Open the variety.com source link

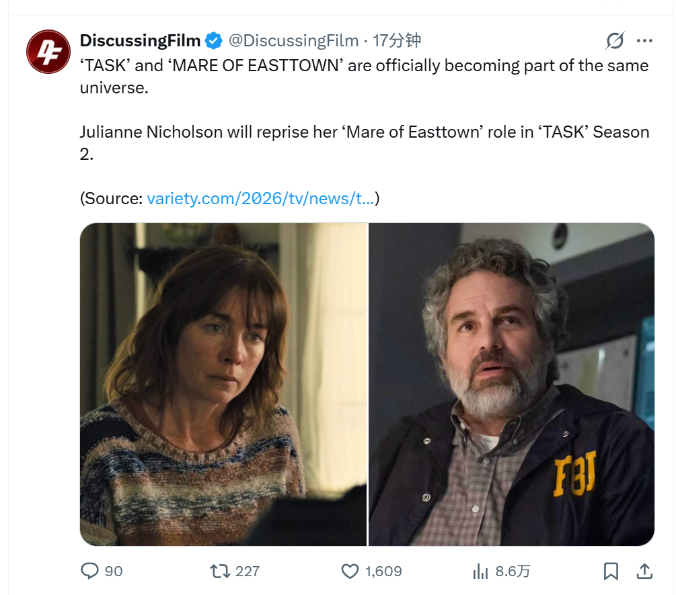click(260, 199)
